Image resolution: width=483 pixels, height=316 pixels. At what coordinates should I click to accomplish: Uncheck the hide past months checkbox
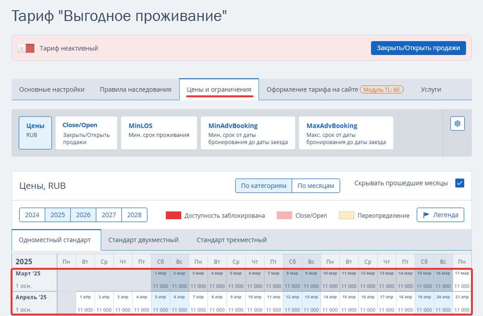point(459,183)
